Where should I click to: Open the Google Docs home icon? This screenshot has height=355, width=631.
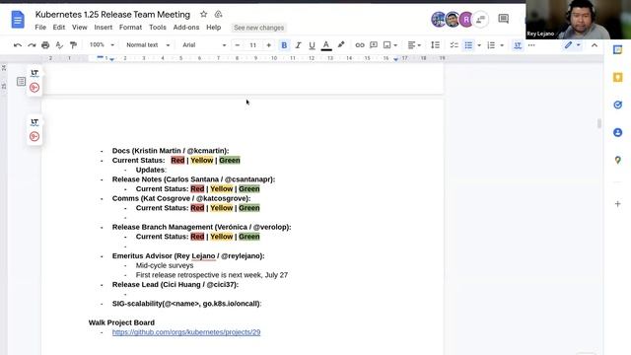click(x=18, y=20)
